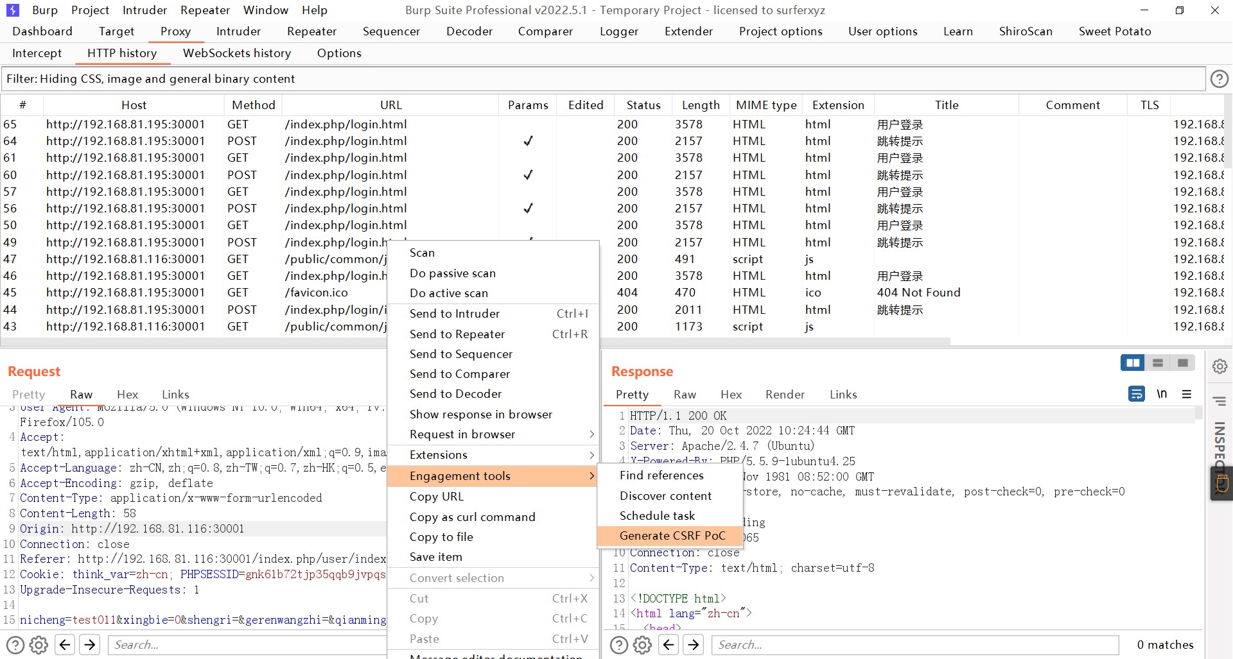Select Save item from context menu
This screenshot has width=1233, height=659.
coord(493,557)
